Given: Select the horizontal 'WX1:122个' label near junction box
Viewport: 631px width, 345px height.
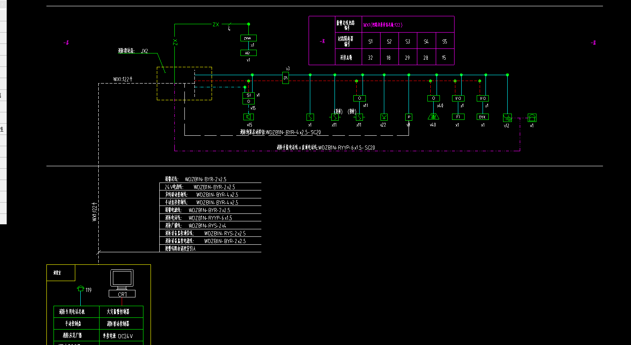Looking at the screenshot, I should point(123,79).
